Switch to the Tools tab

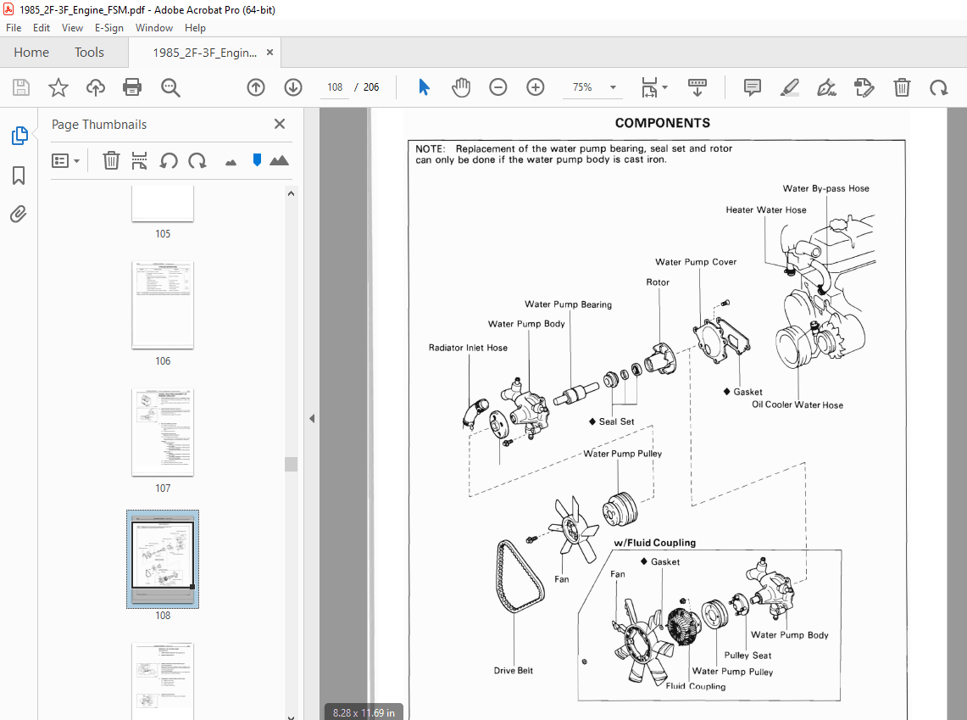point(89,52)
